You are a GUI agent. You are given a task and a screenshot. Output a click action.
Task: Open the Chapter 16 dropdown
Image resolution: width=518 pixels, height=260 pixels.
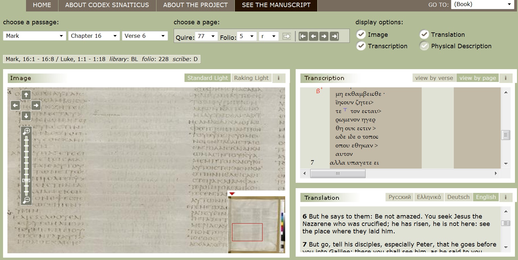click(94, 36)
